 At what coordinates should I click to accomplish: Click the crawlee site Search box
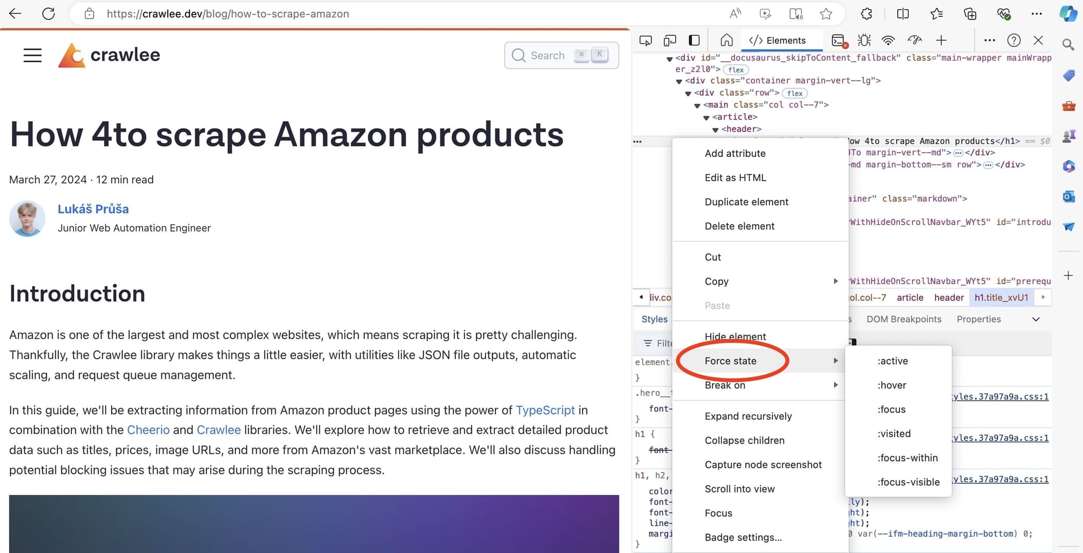tap(560, 55)
